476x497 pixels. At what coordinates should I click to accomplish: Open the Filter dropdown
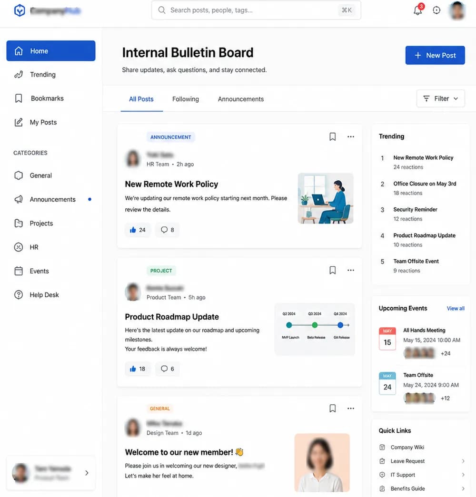[440, 98]
